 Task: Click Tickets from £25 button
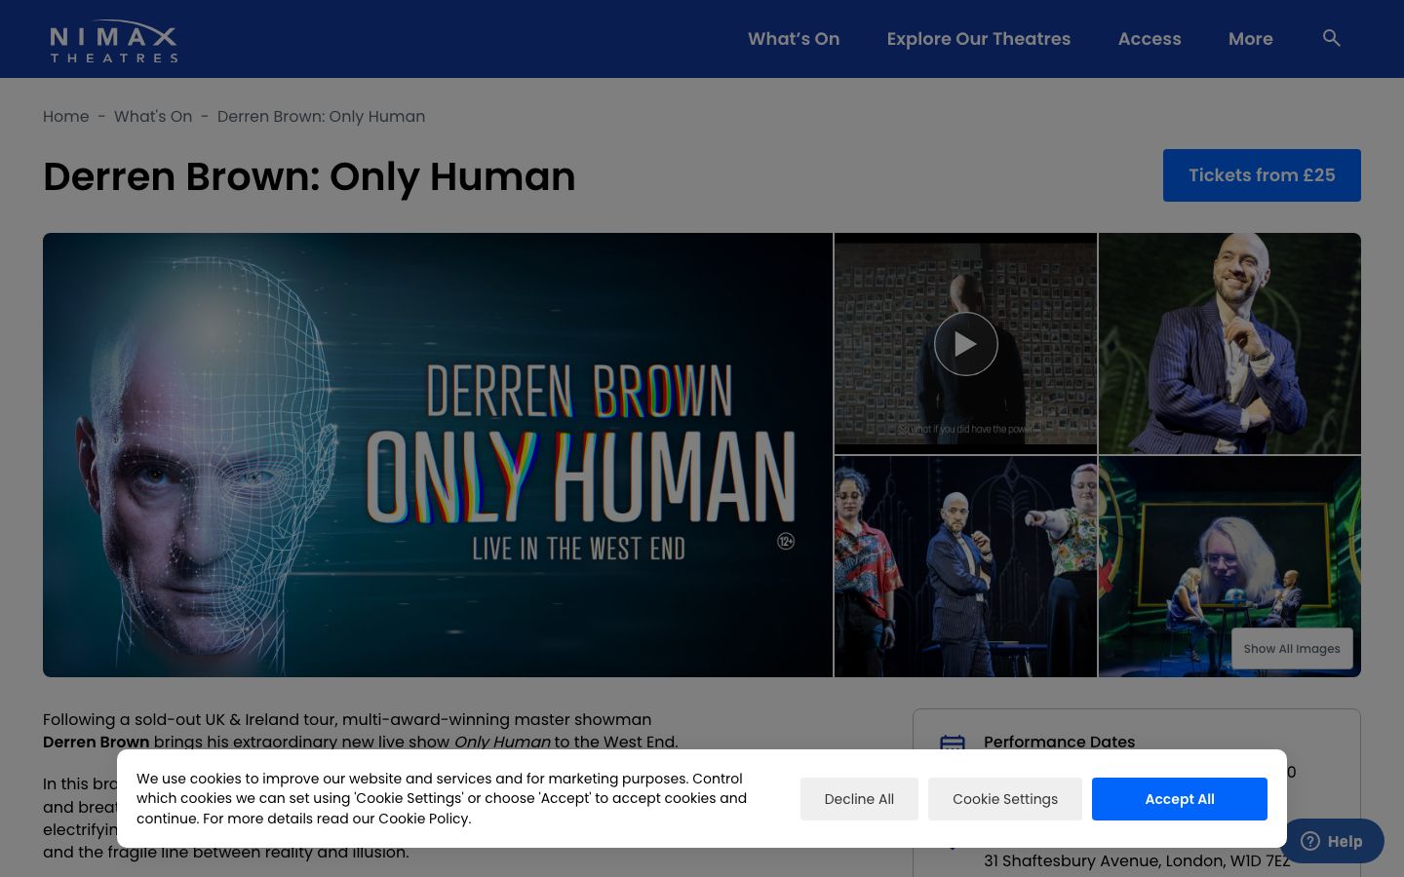point(1262,175)
